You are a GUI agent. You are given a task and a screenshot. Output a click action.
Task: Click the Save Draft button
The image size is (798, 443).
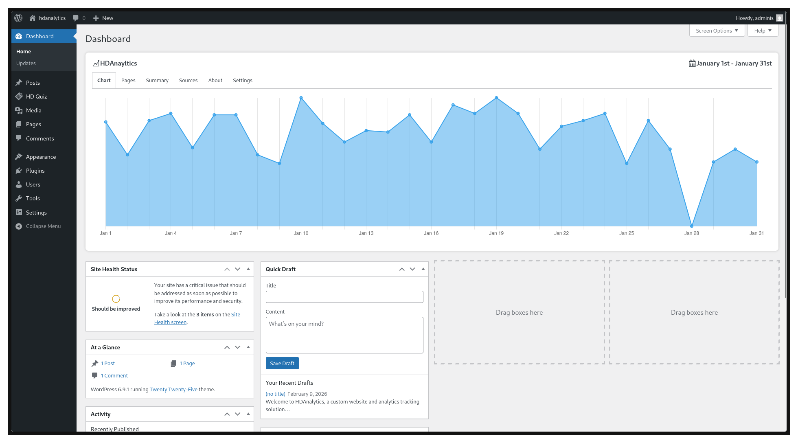click(x=282, y=363)
